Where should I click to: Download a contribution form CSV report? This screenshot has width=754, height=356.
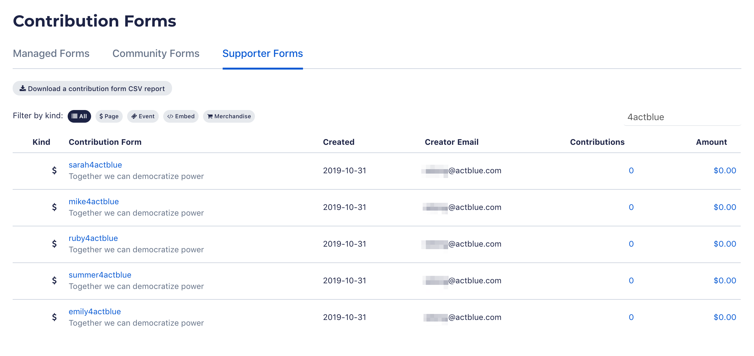[92, 89]
